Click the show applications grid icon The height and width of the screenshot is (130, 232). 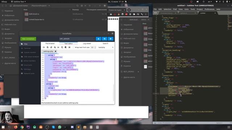(229, 127)
